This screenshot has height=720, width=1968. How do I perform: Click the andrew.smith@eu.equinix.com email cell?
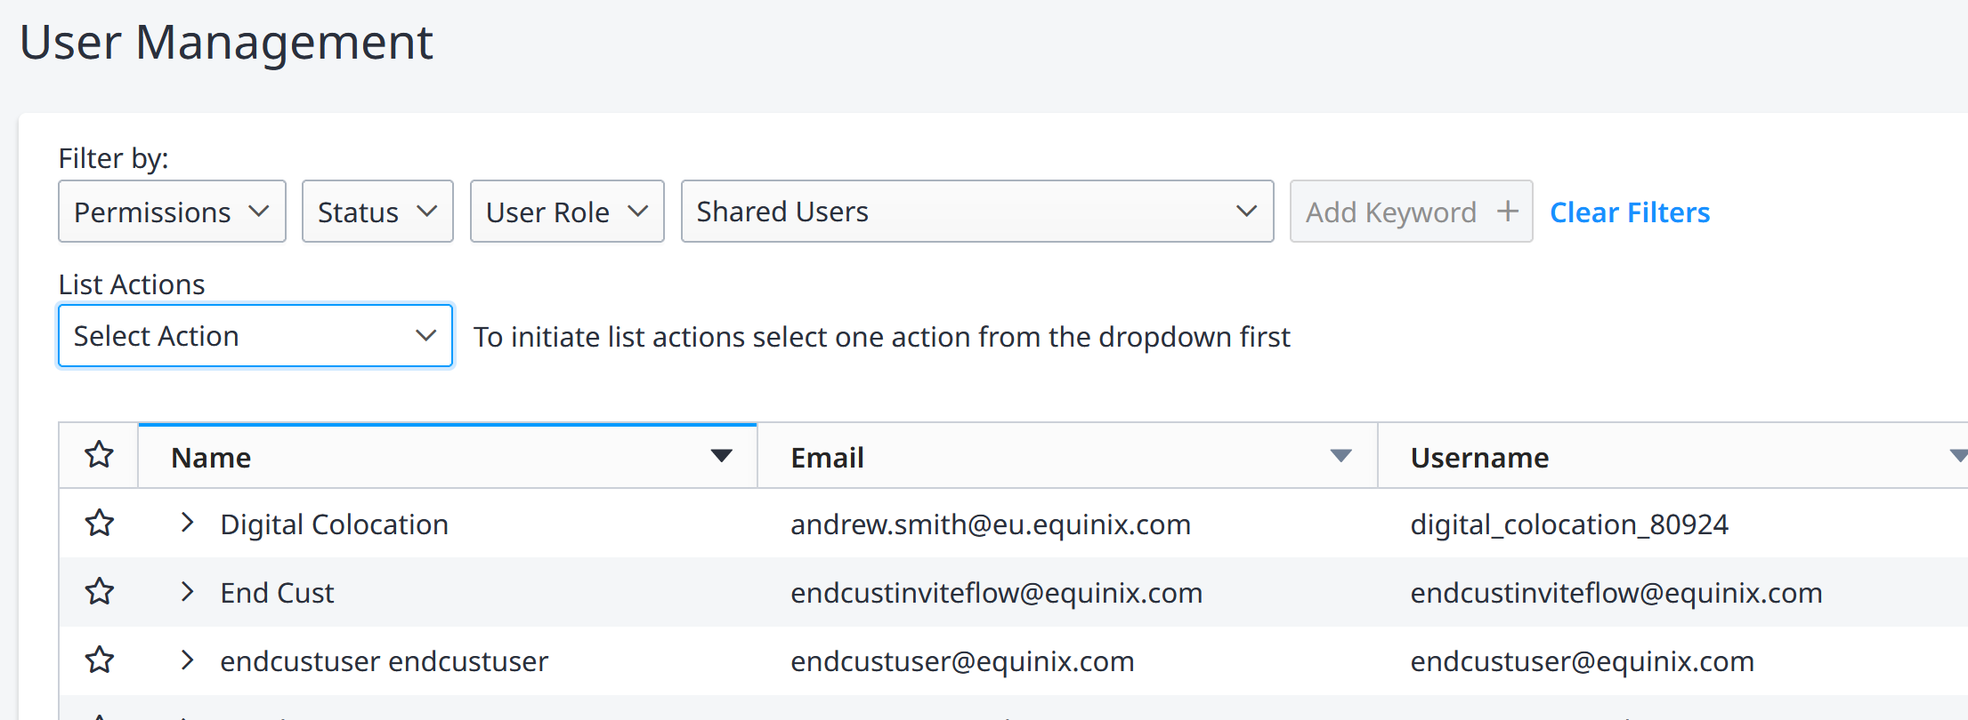[991, 524]
